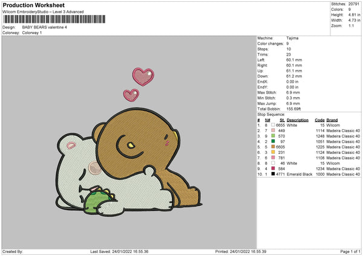
Task: Select the 'Brand' column header
Action: click(332, 120)
